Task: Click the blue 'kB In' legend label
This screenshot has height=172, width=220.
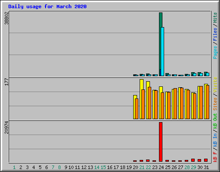Action: pyautogui.click(x=215, y=140)
